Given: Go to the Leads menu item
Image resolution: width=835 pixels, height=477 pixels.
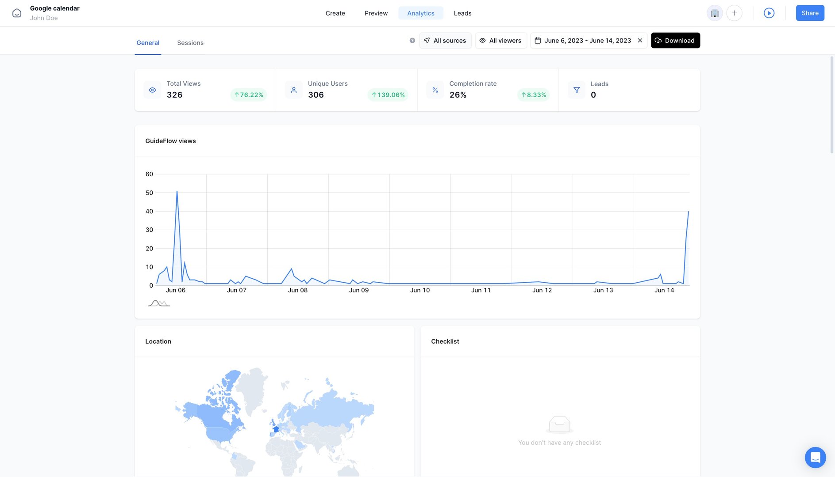Looking at the screenshot, I should [x=462, y=13].
